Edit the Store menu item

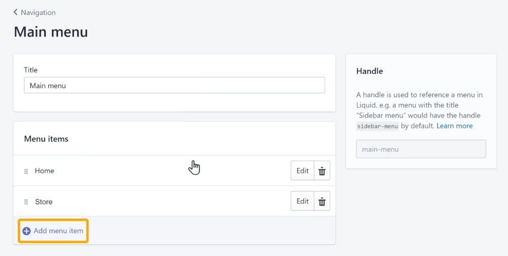[303, 202]
